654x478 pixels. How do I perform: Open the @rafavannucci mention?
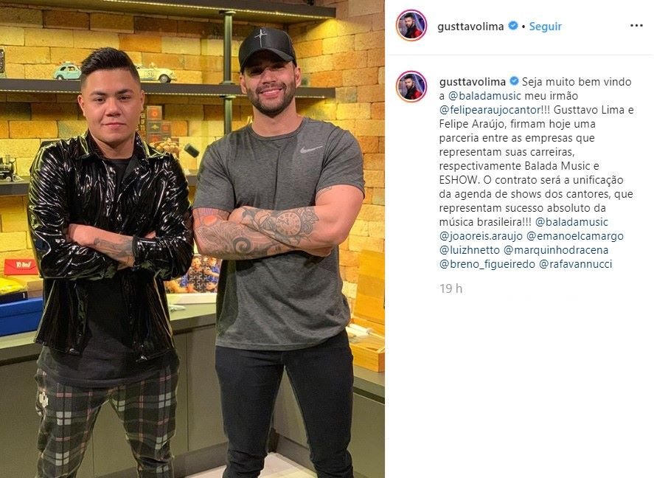pyautogui.click(x=576, y=264)
